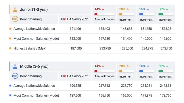184x103 pixels.
Task: Select value 137,500
Action: (75, 96)
